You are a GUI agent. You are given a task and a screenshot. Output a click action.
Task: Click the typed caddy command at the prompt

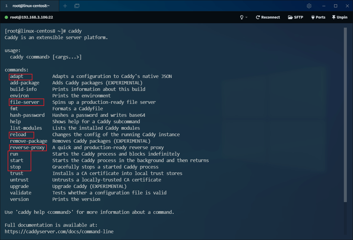coord(75,31)
